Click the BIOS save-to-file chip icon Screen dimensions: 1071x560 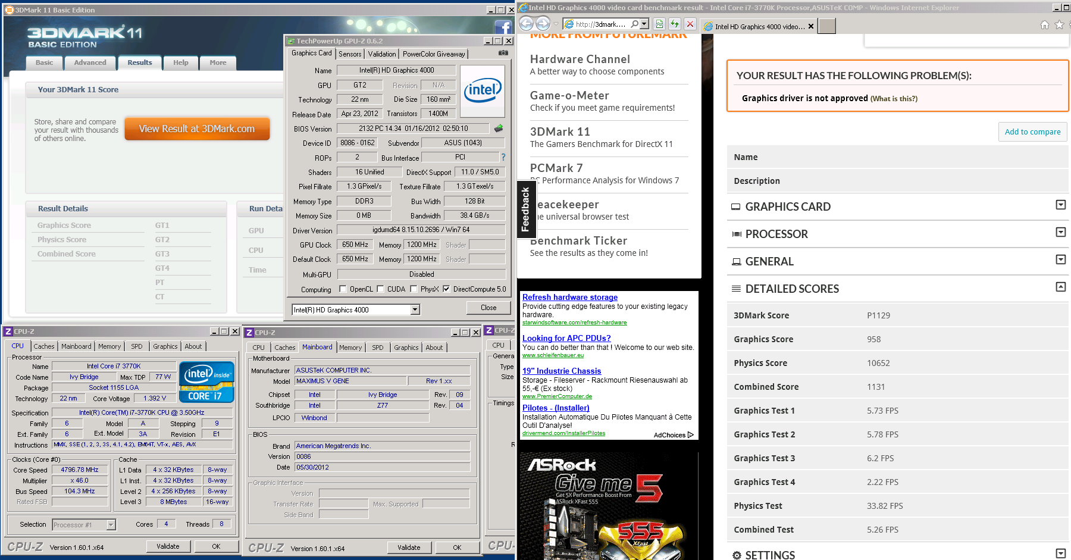pyautogui.click(x=499, y=128)
